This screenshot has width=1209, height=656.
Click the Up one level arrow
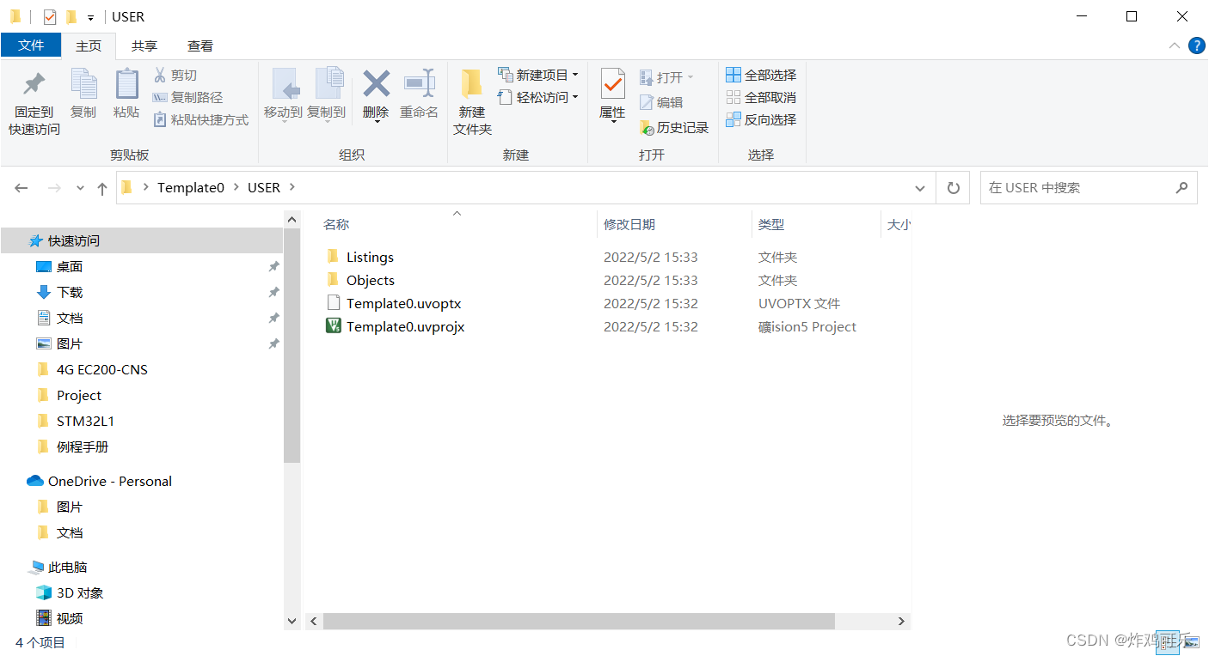tap(102, 188)
